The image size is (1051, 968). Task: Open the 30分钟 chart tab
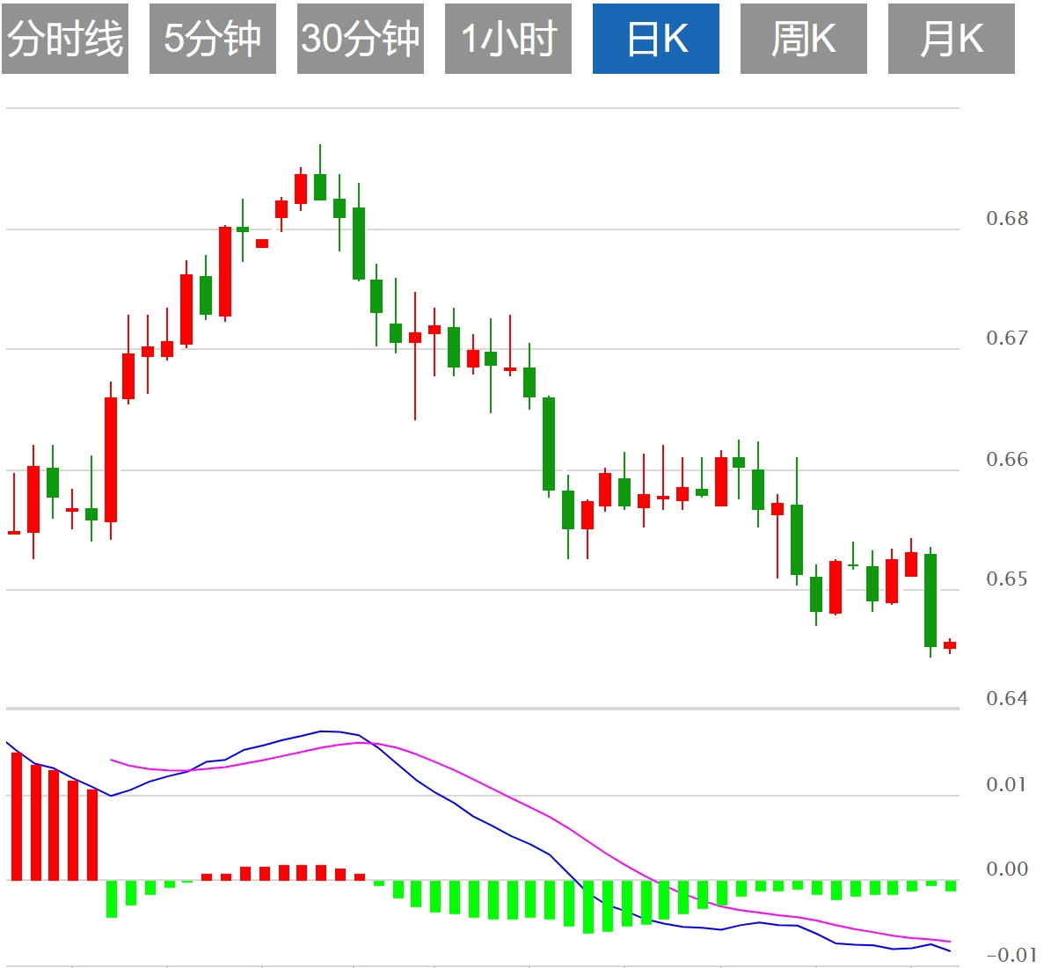click(x=361, y=39)
